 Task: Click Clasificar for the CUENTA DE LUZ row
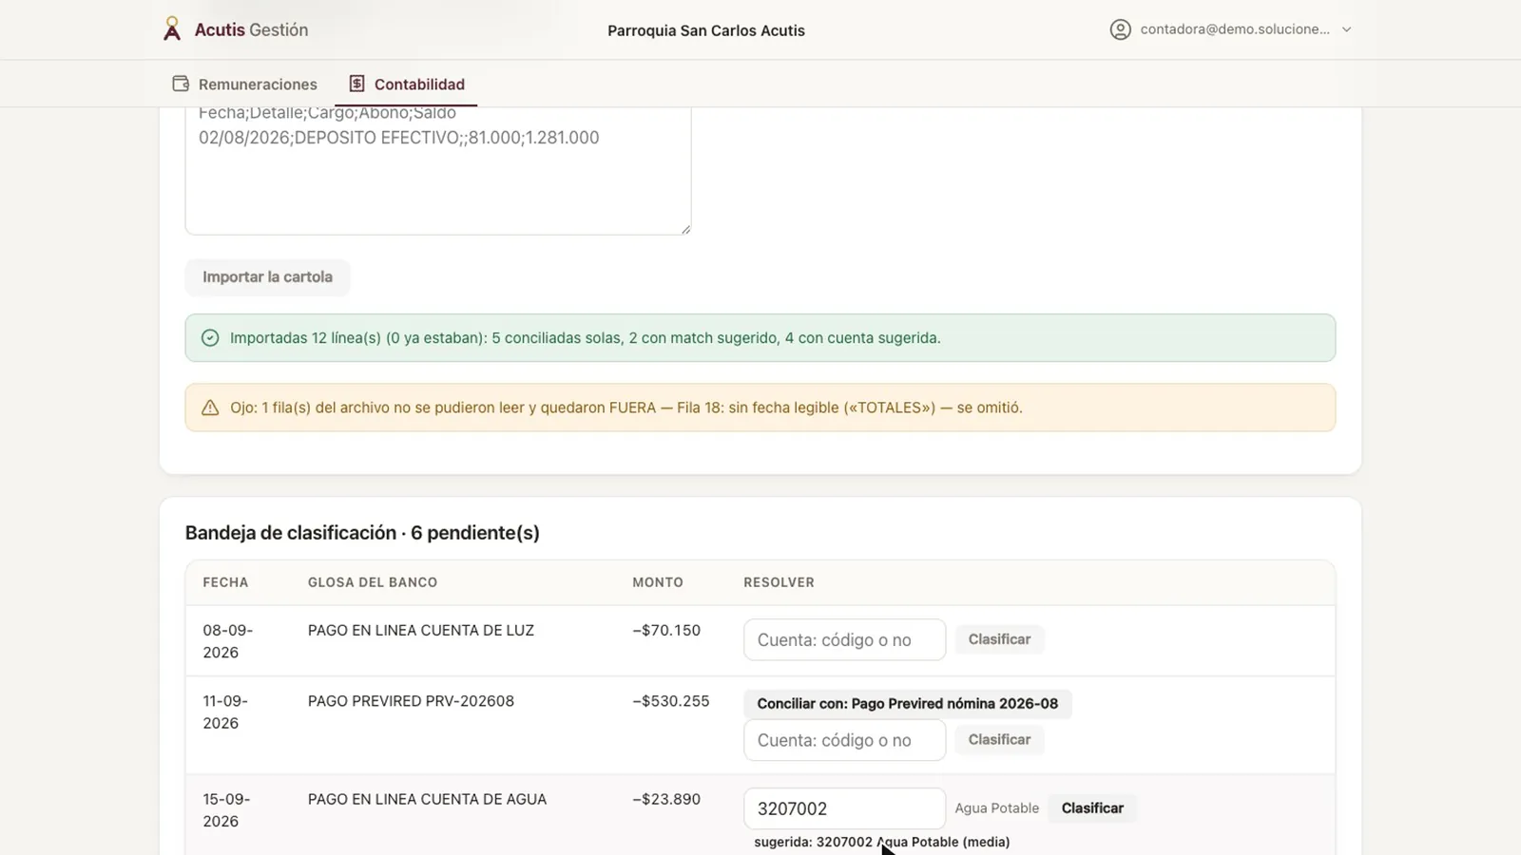click(999, 639)
